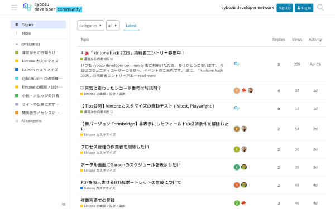Click the Sign Up button
Image resolution: width=335 pixels, height=209 pixels.
tap(285, 8)
